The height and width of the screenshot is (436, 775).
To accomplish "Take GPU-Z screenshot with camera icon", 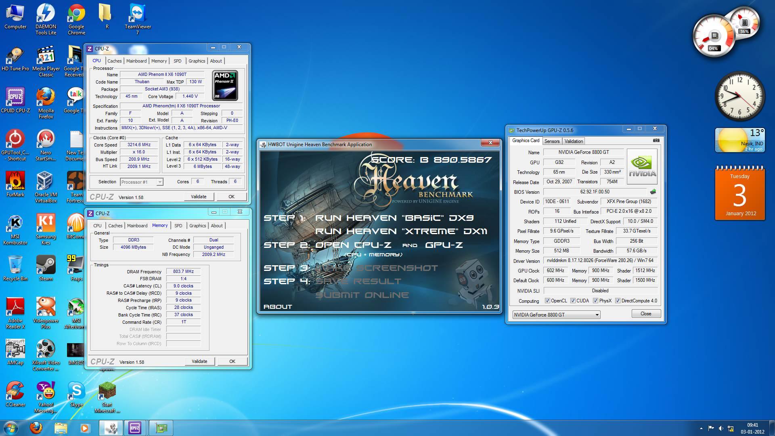I will click(x=656, y=140).
